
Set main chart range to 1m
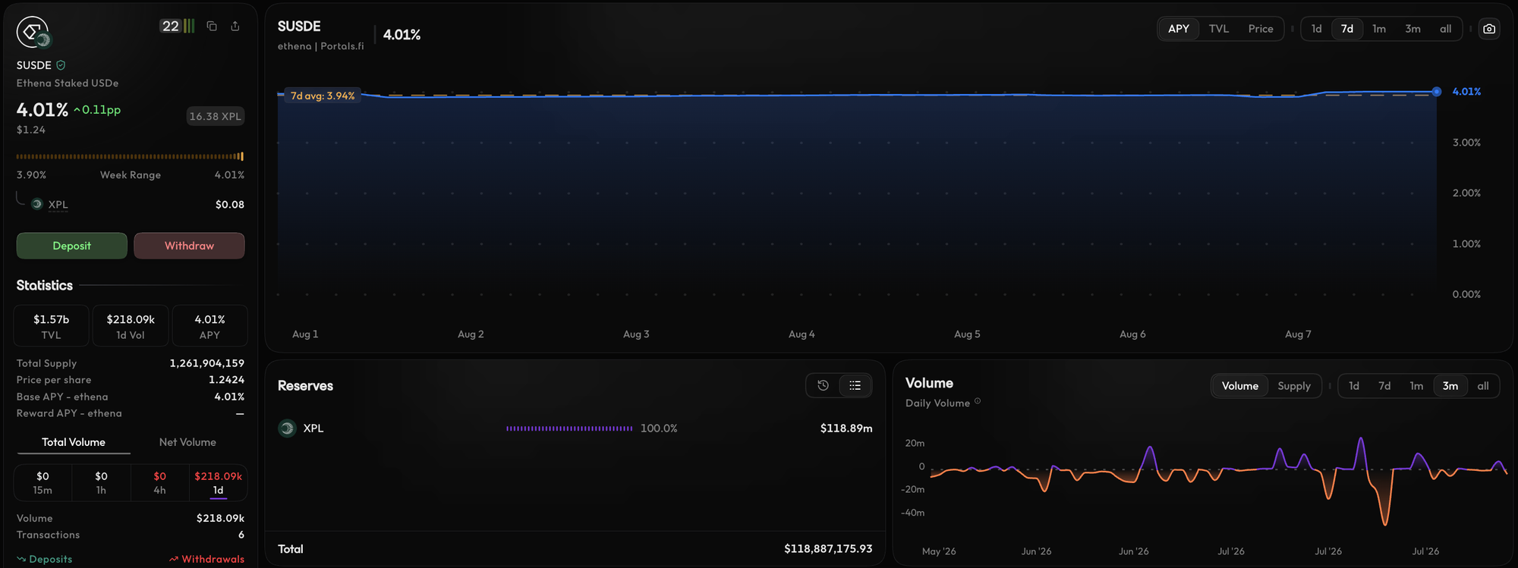[1379, 29]
